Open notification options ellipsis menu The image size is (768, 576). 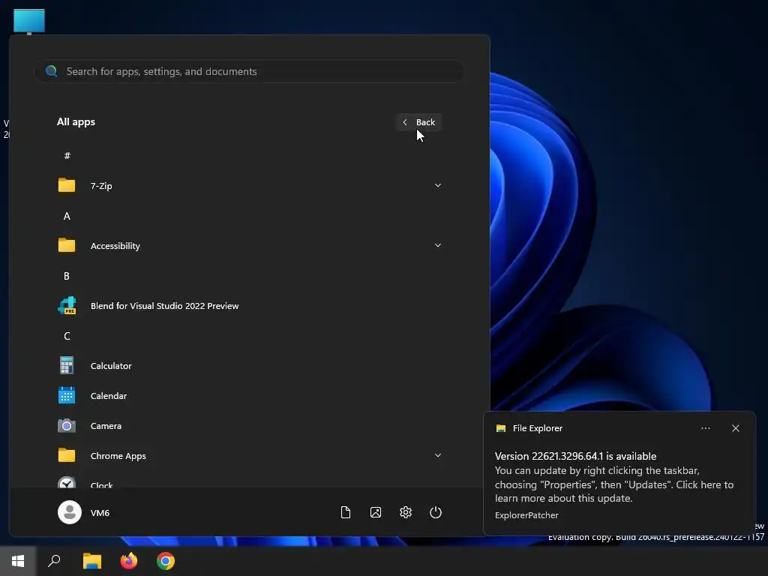[x=706, y=428]
